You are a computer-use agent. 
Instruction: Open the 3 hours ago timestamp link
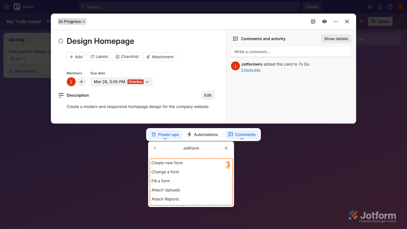pos(251,70)
